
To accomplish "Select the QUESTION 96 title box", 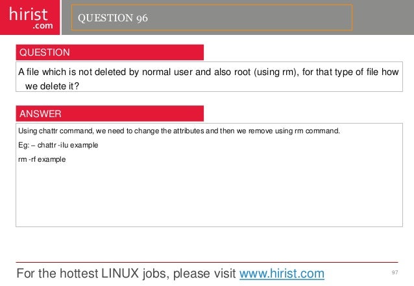I will click(x=212, y=17).
